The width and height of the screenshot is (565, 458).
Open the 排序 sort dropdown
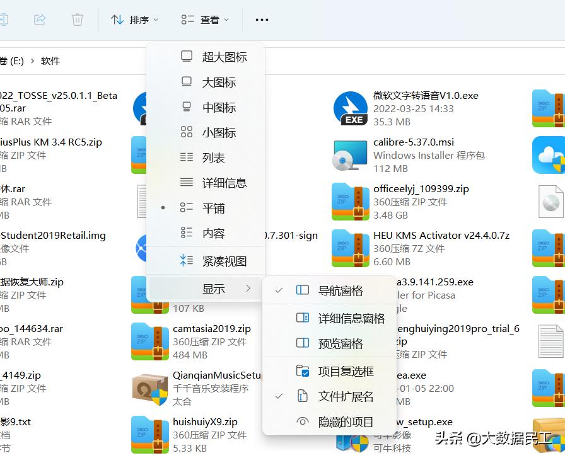[134, 20]
